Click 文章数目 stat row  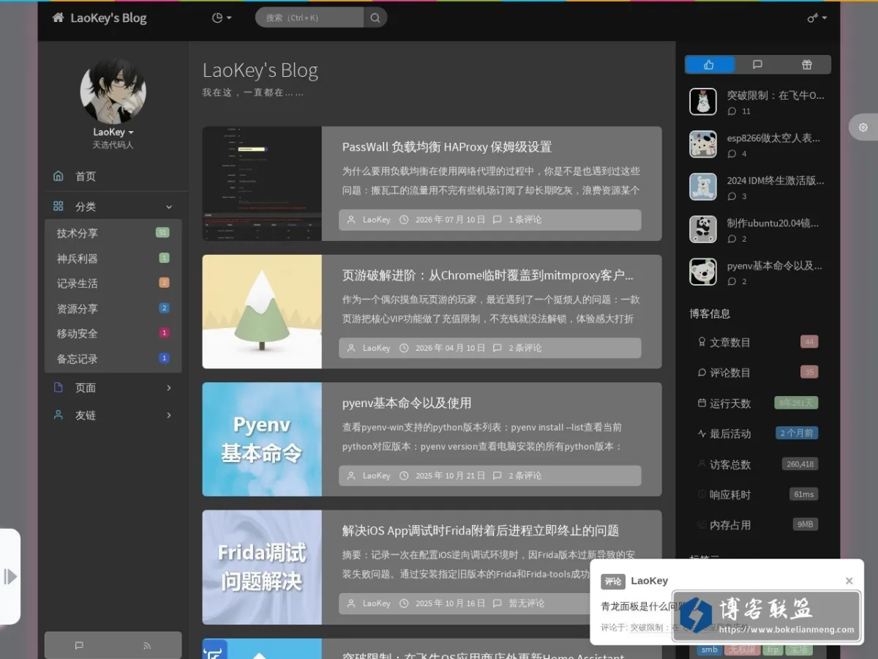[x=757, y=342]
